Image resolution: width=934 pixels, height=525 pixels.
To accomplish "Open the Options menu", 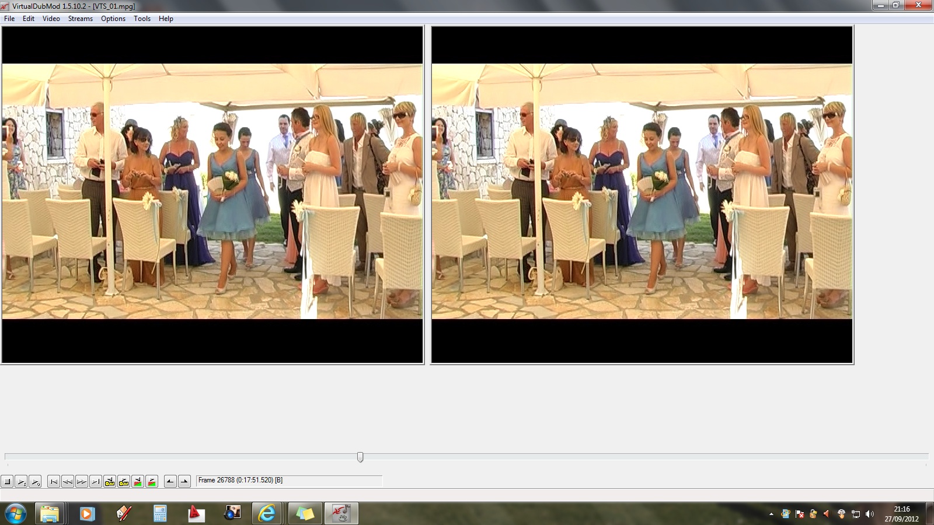I will (x=113, y=19).
